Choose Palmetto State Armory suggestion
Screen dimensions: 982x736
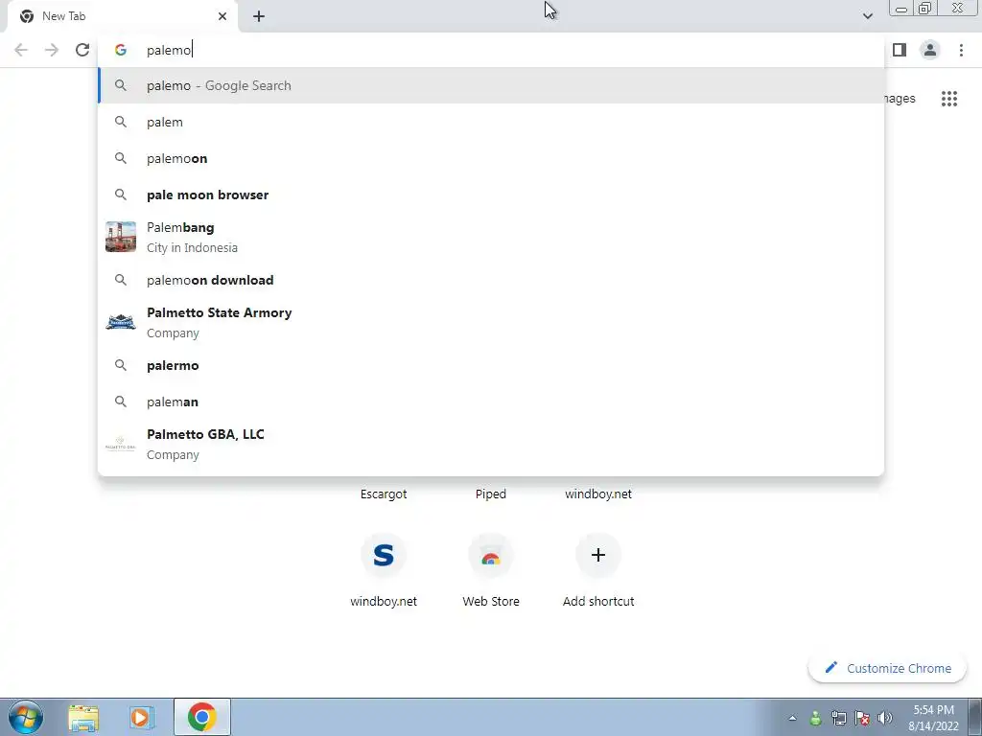[x=491, y=322]
